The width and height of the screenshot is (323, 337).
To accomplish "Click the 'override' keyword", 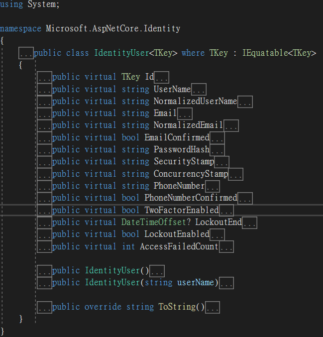I will click(103, 307).
